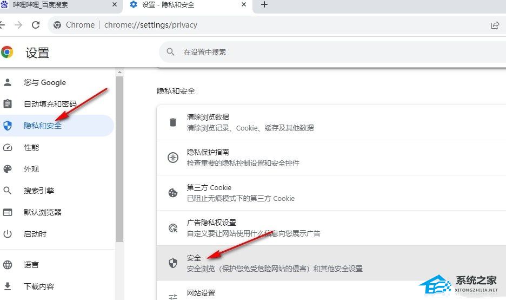
Task: Click the Chrome logo next to 设置
Action: [x=7, y=52]
